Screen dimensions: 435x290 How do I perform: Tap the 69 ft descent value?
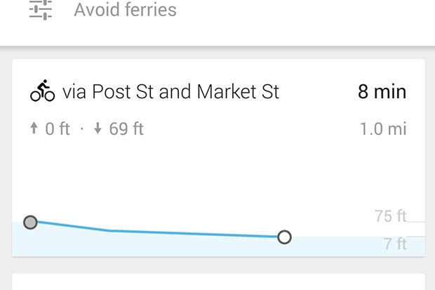tap(126, 129)
